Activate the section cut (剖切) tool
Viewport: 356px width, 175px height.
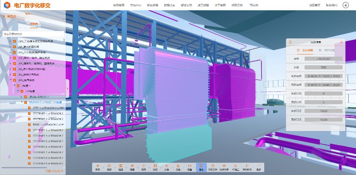click(x=155, y=167)
